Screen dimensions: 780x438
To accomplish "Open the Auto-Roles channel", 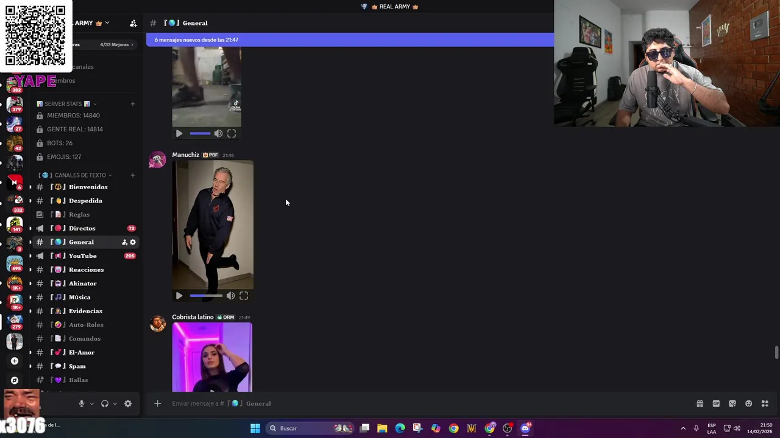I will pos(84,325).
